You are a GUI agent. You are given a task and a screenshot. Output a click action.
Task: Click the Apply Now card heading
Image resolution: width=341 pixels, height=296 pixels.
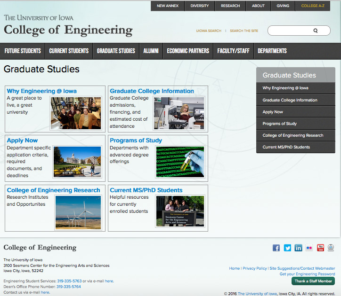(22, 140)
